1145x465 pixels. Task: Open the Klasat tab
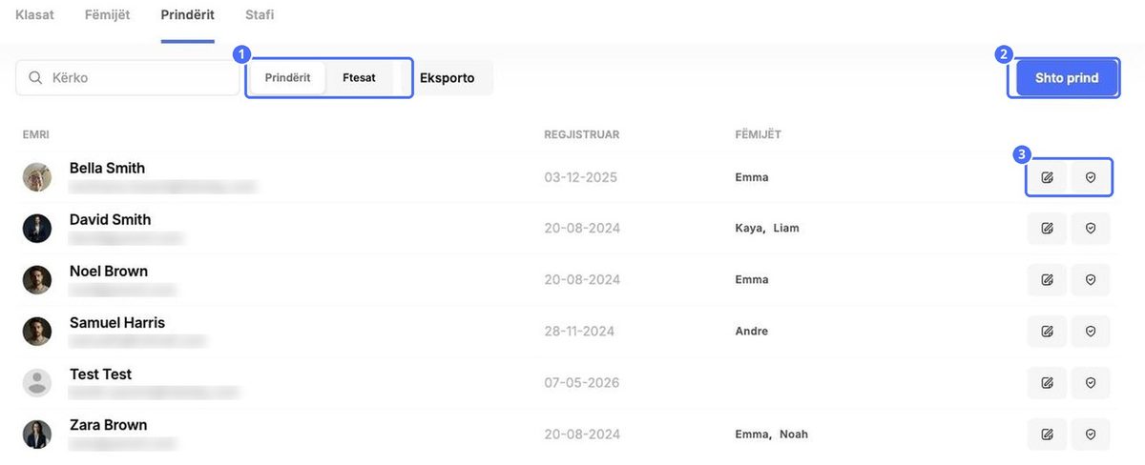point(35,15)
